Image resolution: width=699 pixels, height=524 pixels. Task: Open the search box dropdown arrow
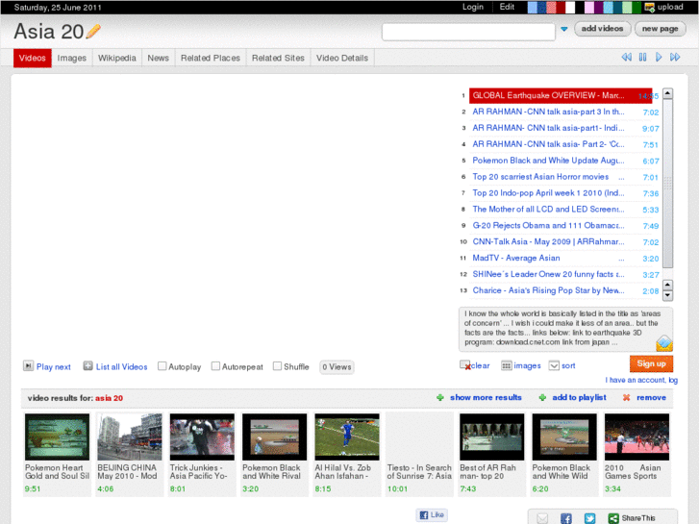[564, 30]
